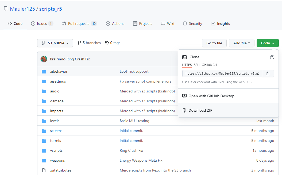The width and height of the screenshot is (282, 175).
Task: Open the Mauler125 owner profile link
Action: click(22, 9)
